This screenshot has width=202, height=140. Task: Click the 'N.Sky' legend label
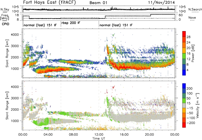pos(5,9)
